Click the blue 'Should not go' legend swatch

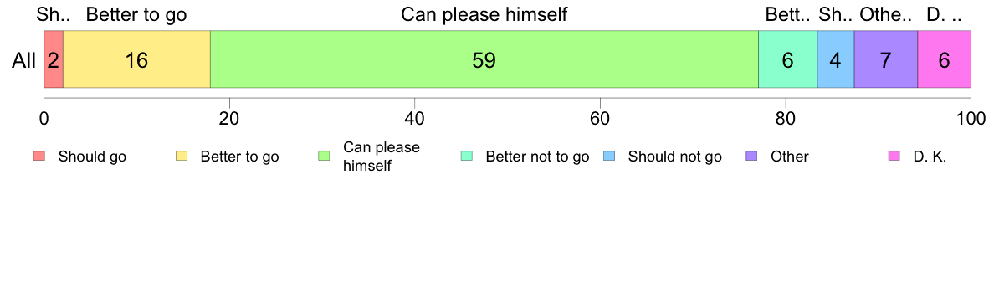pos(609,157)
